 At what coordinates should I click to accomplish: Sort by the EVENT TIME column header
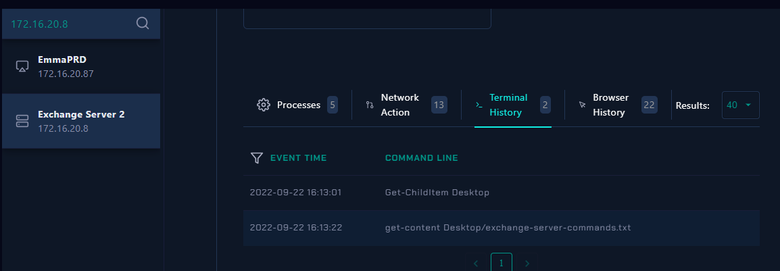[x=299, y=158]
